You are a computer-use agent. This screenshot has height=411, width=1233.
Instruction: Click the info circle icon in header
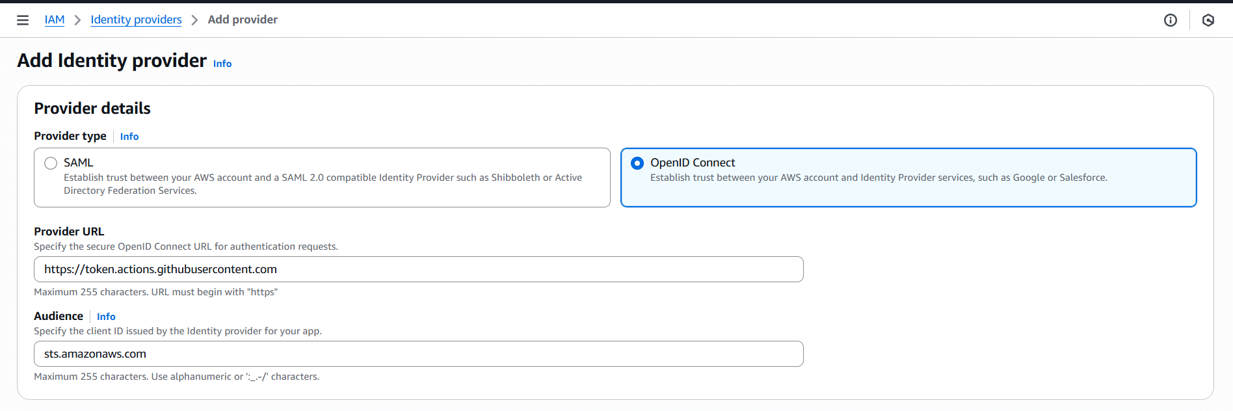tap(1170, 20)
